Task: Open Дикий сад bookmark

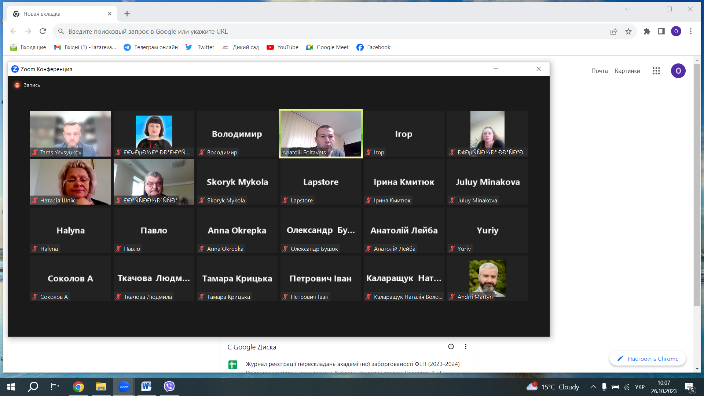Action: click(241, 47)
